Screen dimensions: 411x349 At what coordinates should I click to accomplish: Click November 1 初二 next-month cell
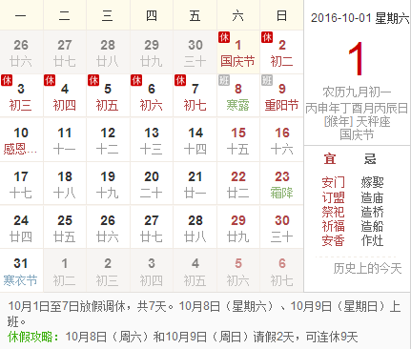click(x=65, y=271)
